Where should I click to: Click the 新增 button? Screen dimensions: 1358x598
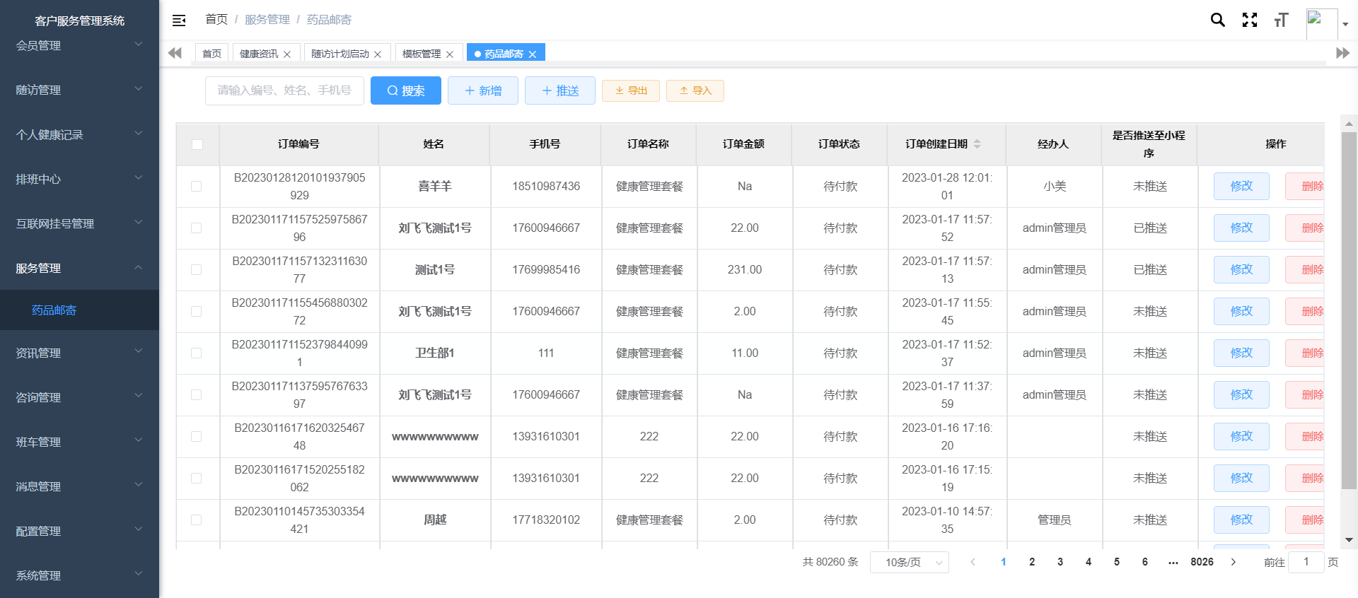click(483, 90)
